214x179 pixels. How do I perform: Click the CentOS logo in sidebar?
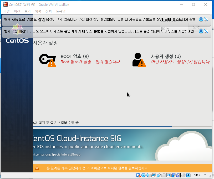(x=17, y=33)
